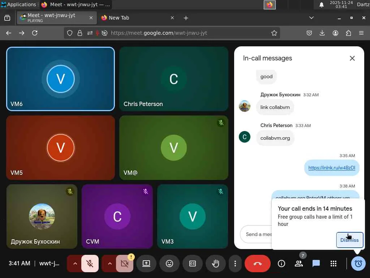Click the red Leave call button

click(257, 264)
